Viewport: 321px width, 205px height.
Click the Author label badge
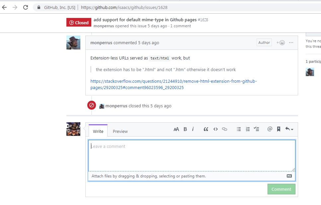tap(264, 43)
